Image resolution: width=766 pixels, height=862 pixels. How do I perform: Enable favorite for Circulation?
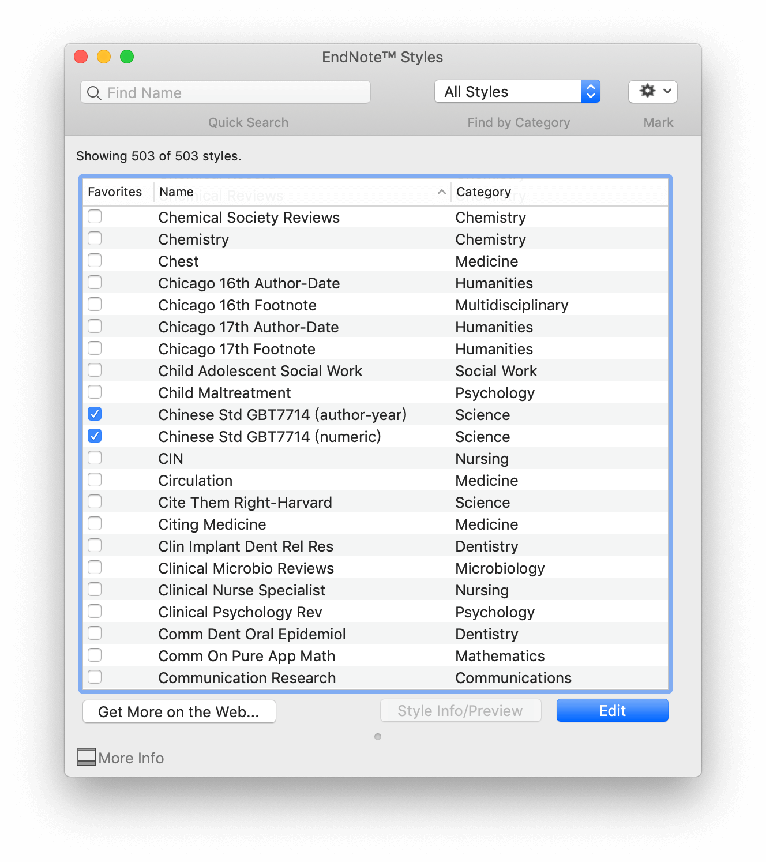pos(95,479)
